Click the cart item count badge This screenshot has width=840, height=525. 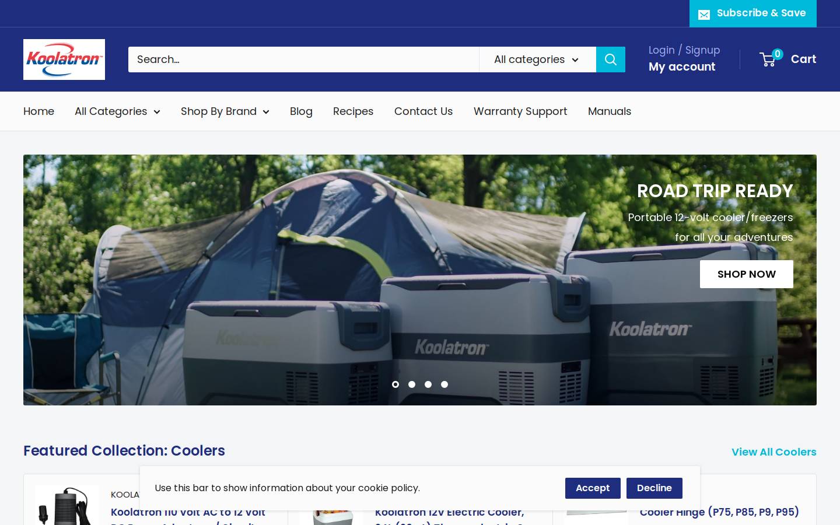(778, 54)
